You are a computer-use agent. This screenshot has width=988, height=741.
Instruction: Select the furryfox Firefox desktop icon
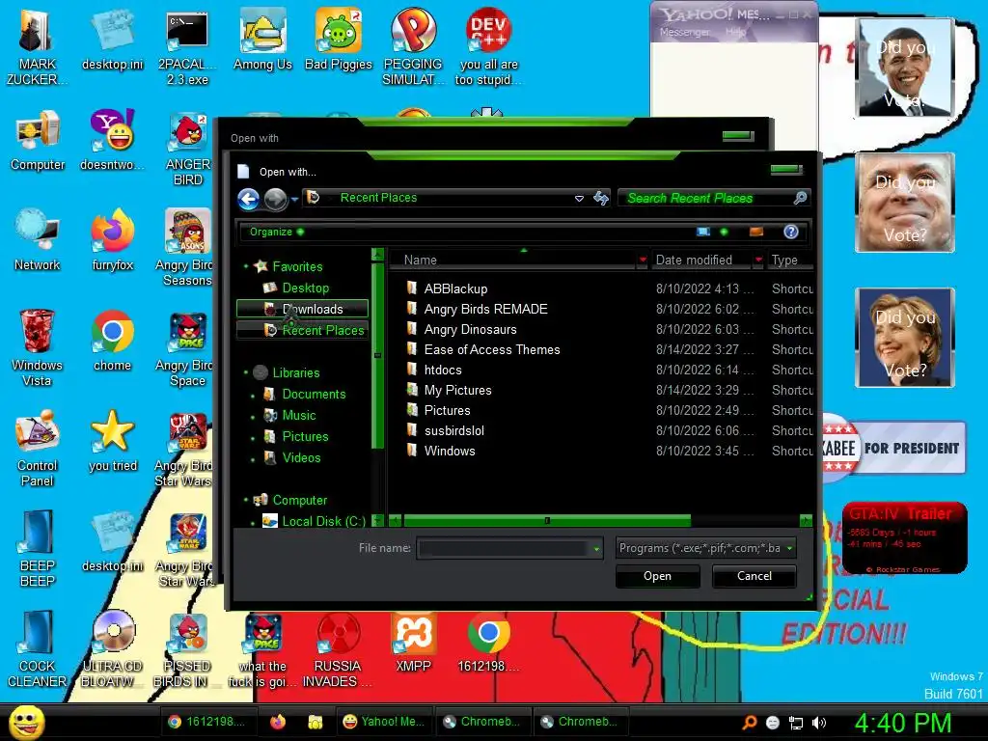pyautogui.click(x=112, y=240)
